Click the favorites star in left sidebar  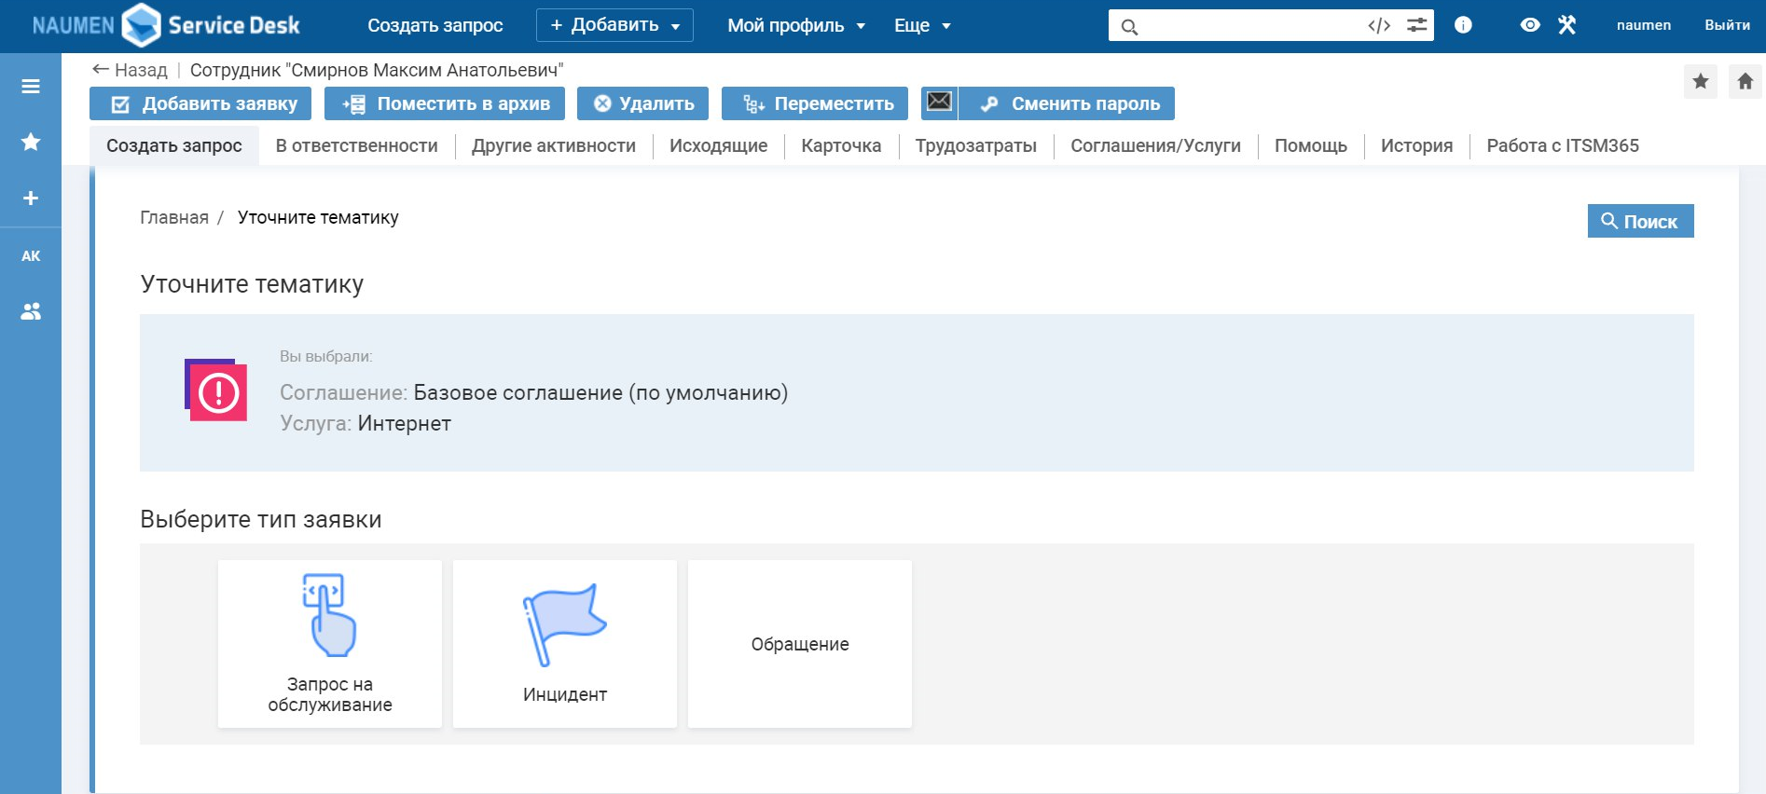coord(31,142)
